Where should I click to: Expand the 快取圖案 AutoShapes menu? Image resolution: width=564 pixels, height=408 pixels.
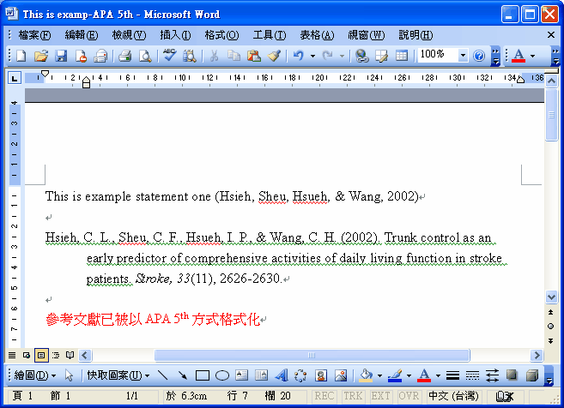(x=118, y=375)
